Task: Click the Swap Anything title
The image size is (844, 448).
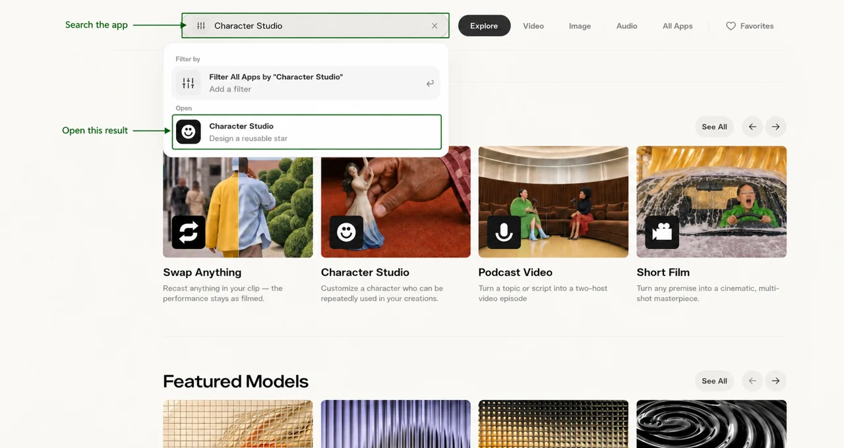Action: point(202,272)
